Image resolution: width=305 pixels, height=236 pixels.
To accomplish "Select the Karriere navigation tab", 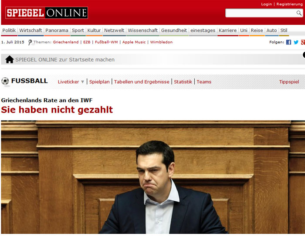I will (227, 30).
